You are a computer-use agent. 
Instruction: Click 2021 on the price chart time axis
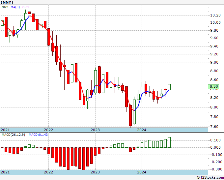[x=5, y=130]
